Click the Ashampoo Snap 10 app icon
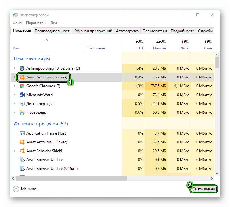Image resolution: width=230 pixels, height=207 pixels. click(x=22, y=68)
